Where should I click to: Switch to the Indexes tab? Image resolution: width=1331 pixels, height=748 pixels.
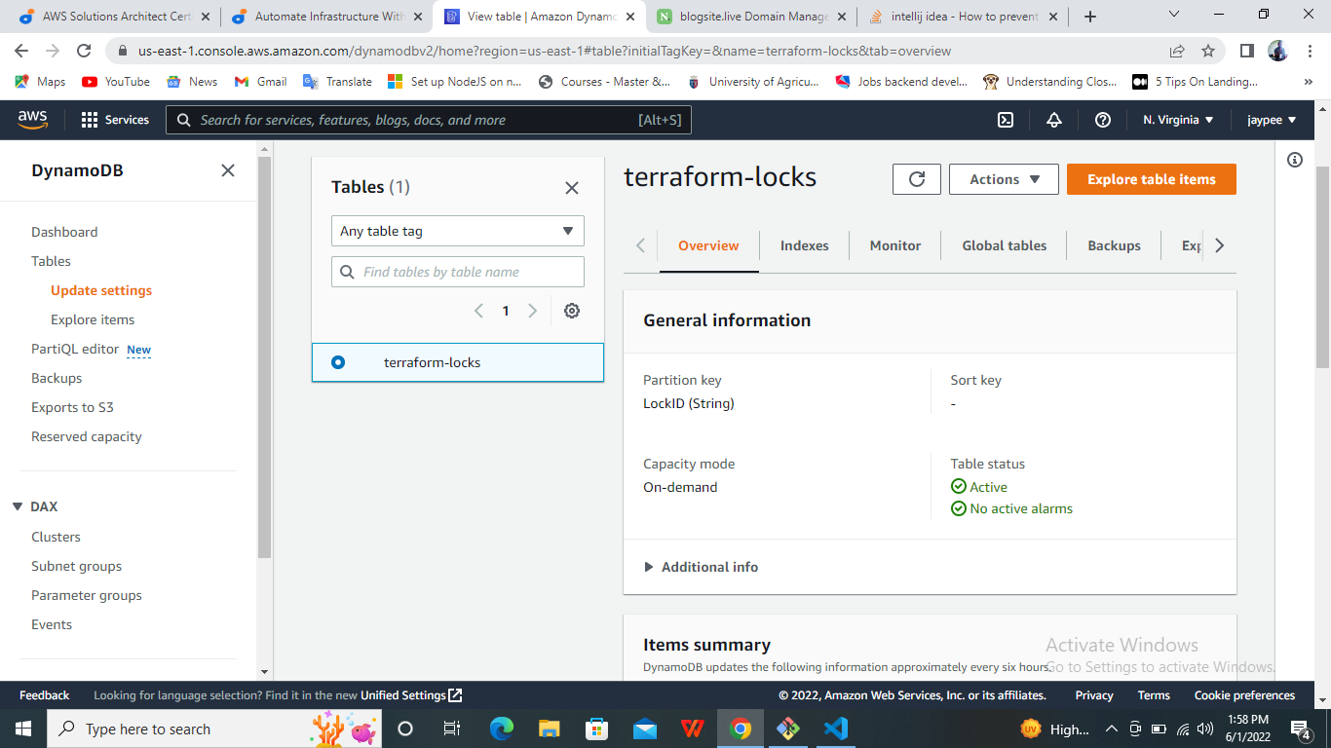[804, 245]
